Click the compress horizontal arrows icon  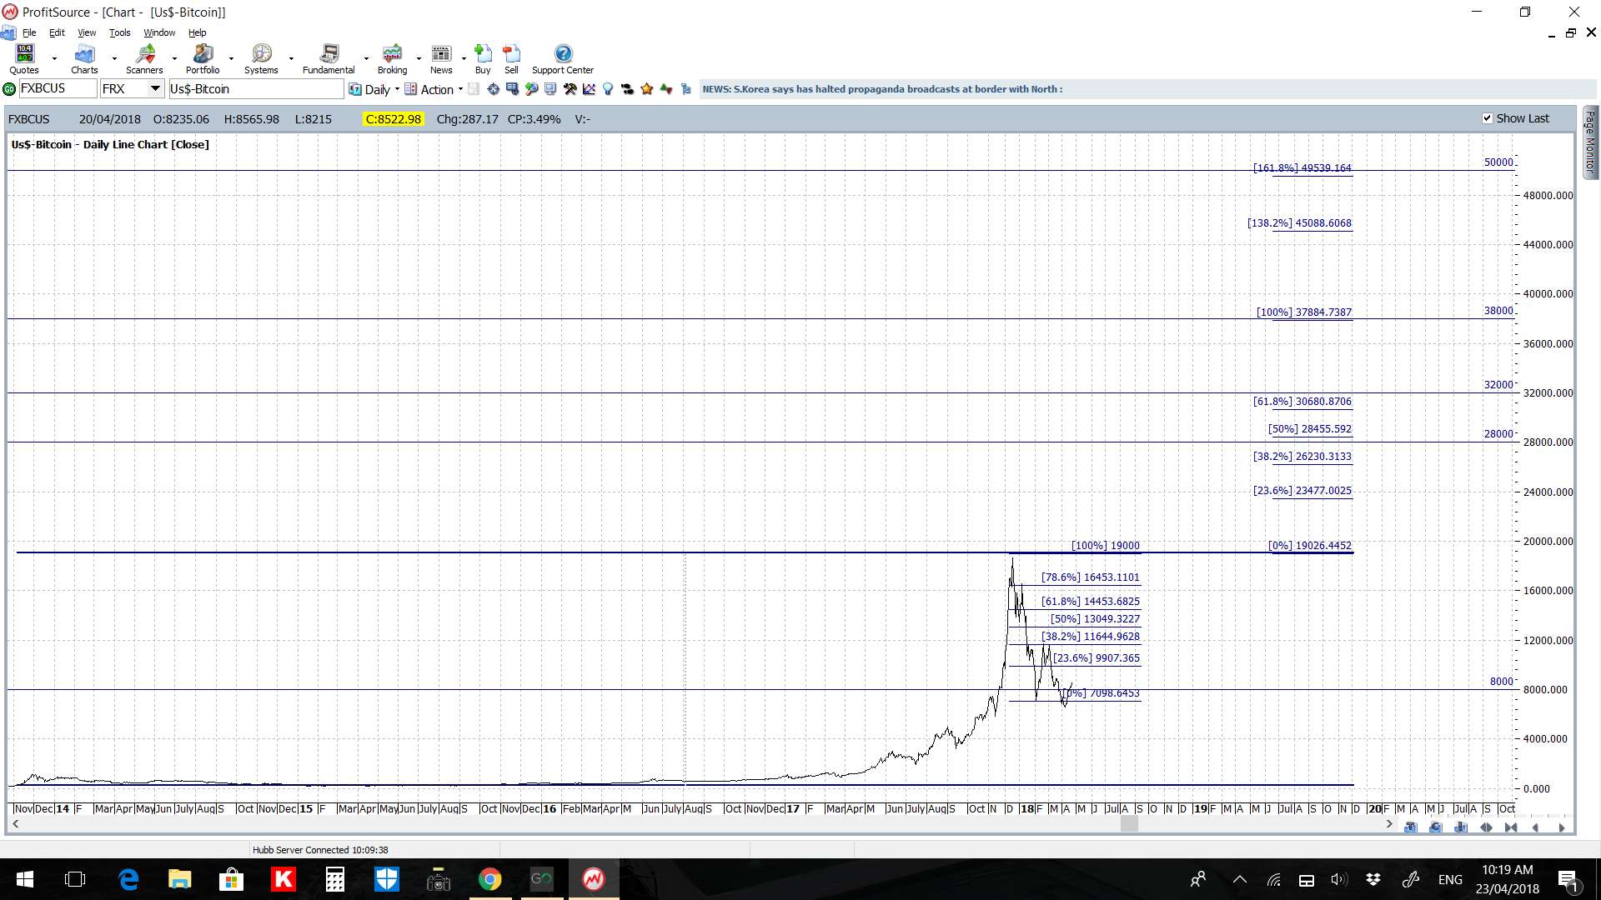tap(1510, 827)
